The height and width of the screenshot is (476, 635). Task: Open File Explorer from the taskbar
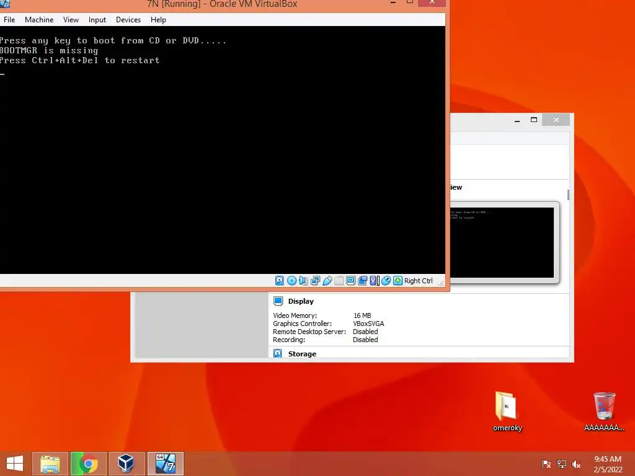tap(50, 464)
